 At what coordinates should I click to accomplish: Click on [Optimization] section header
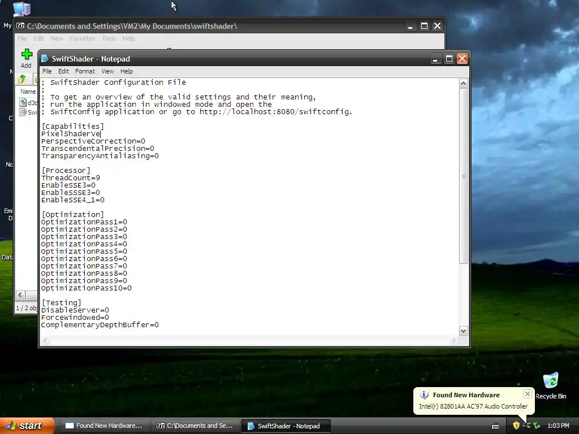tap(73, 214)
